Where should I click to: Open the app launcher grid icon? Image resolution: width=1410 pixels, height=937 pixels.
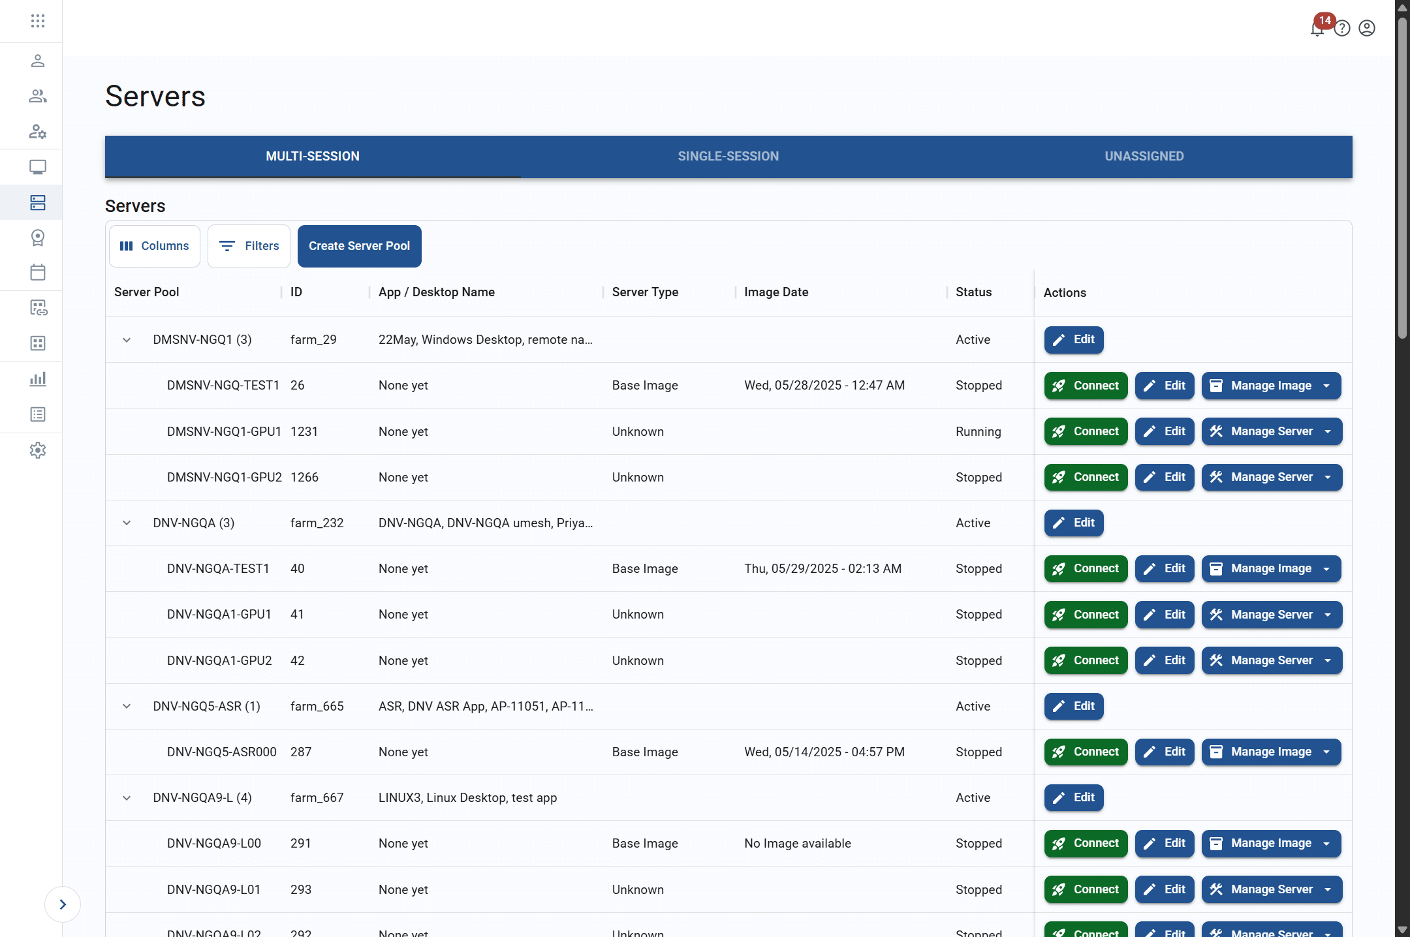[37, 20]
